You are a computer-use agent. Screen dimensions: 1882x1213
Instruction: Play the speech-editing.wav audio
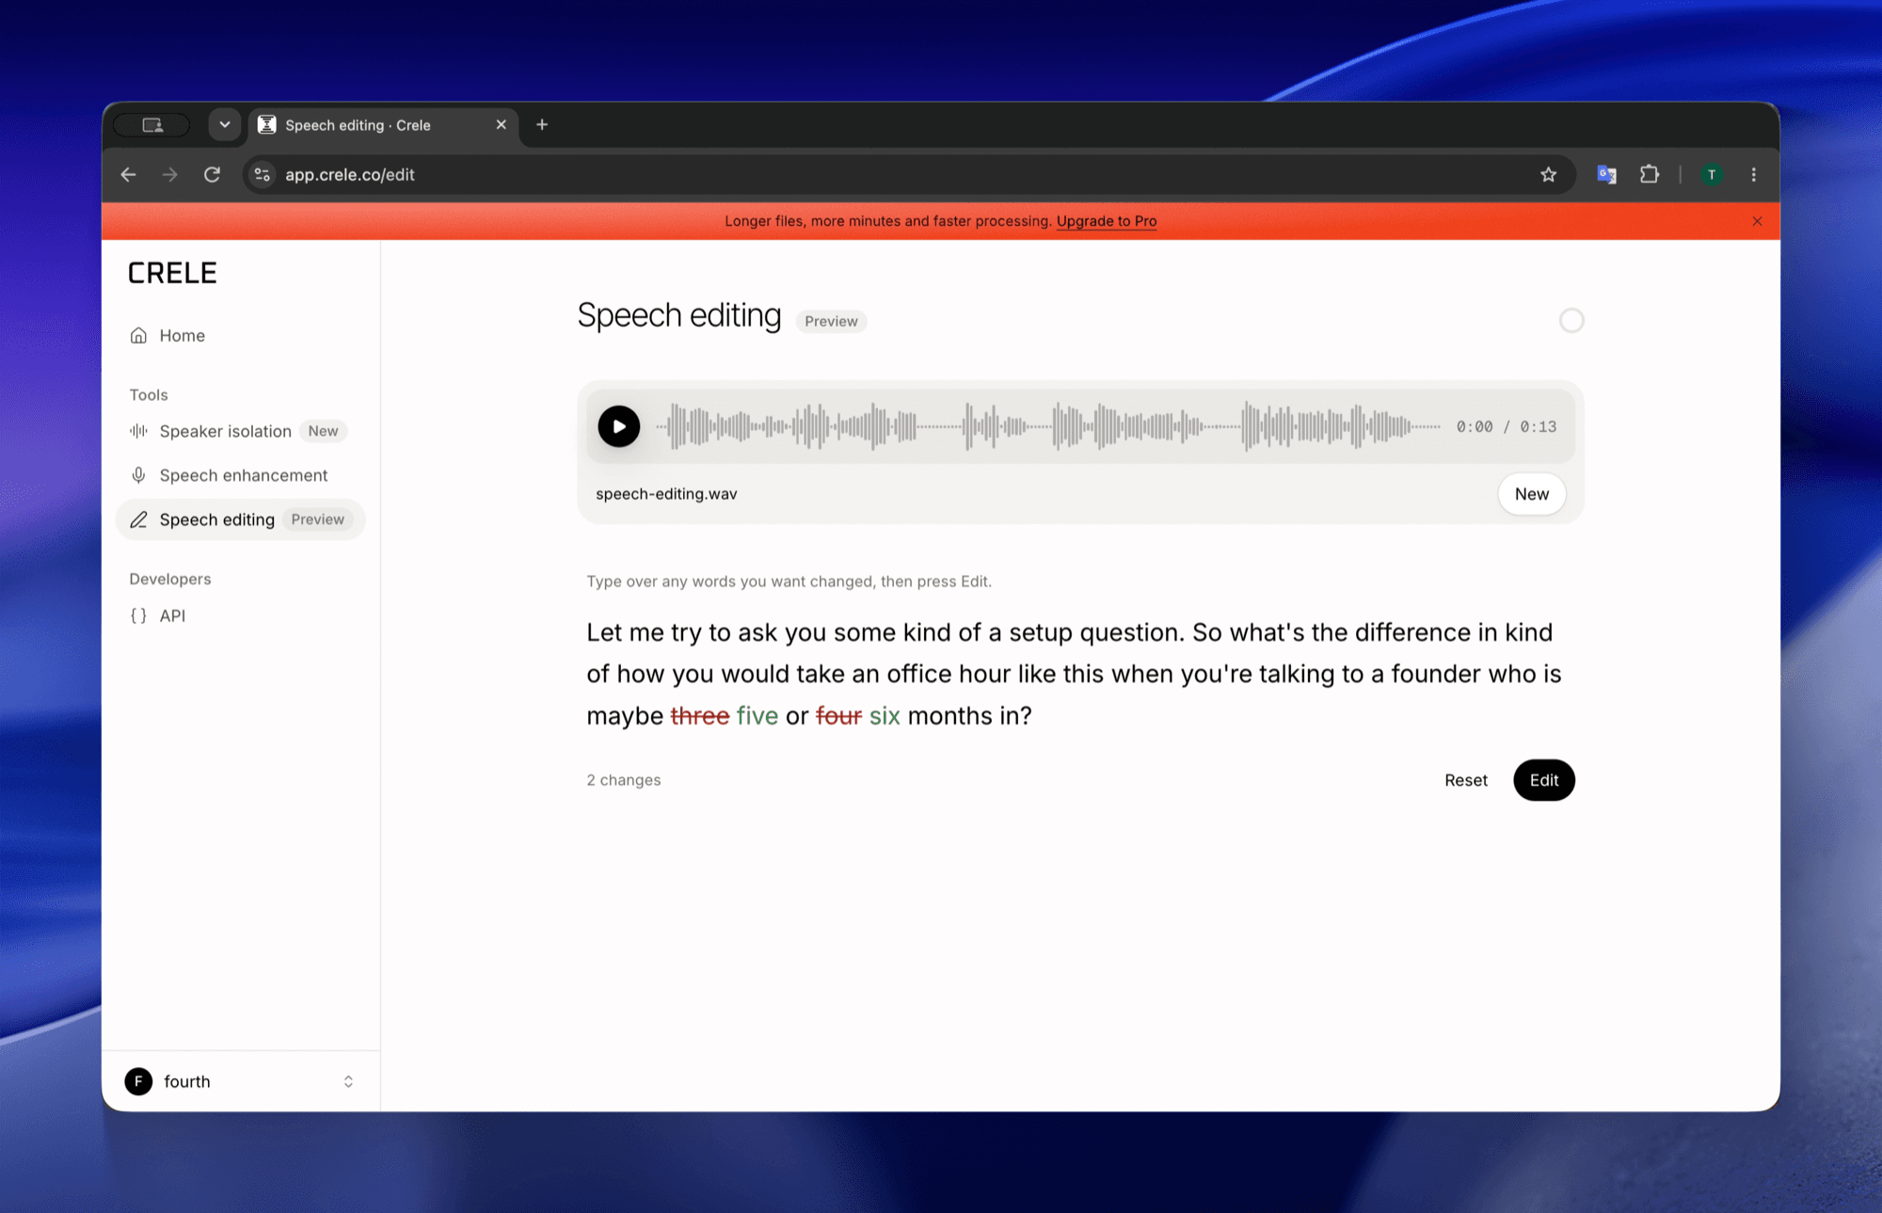[618, 426]
